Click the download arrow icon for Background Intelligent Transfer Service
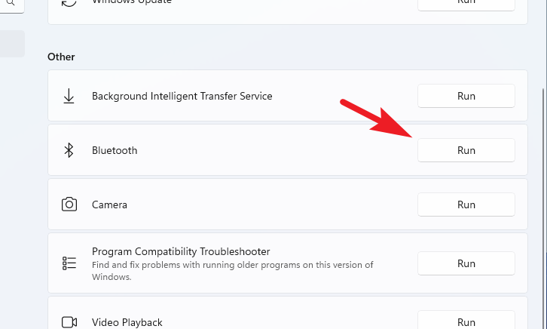Screen dimensions: 547x329 coord(69,96)
